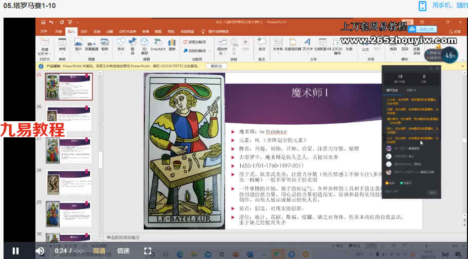Click the Redo/repeat icon in quick access toolbar

coord(62,22)
